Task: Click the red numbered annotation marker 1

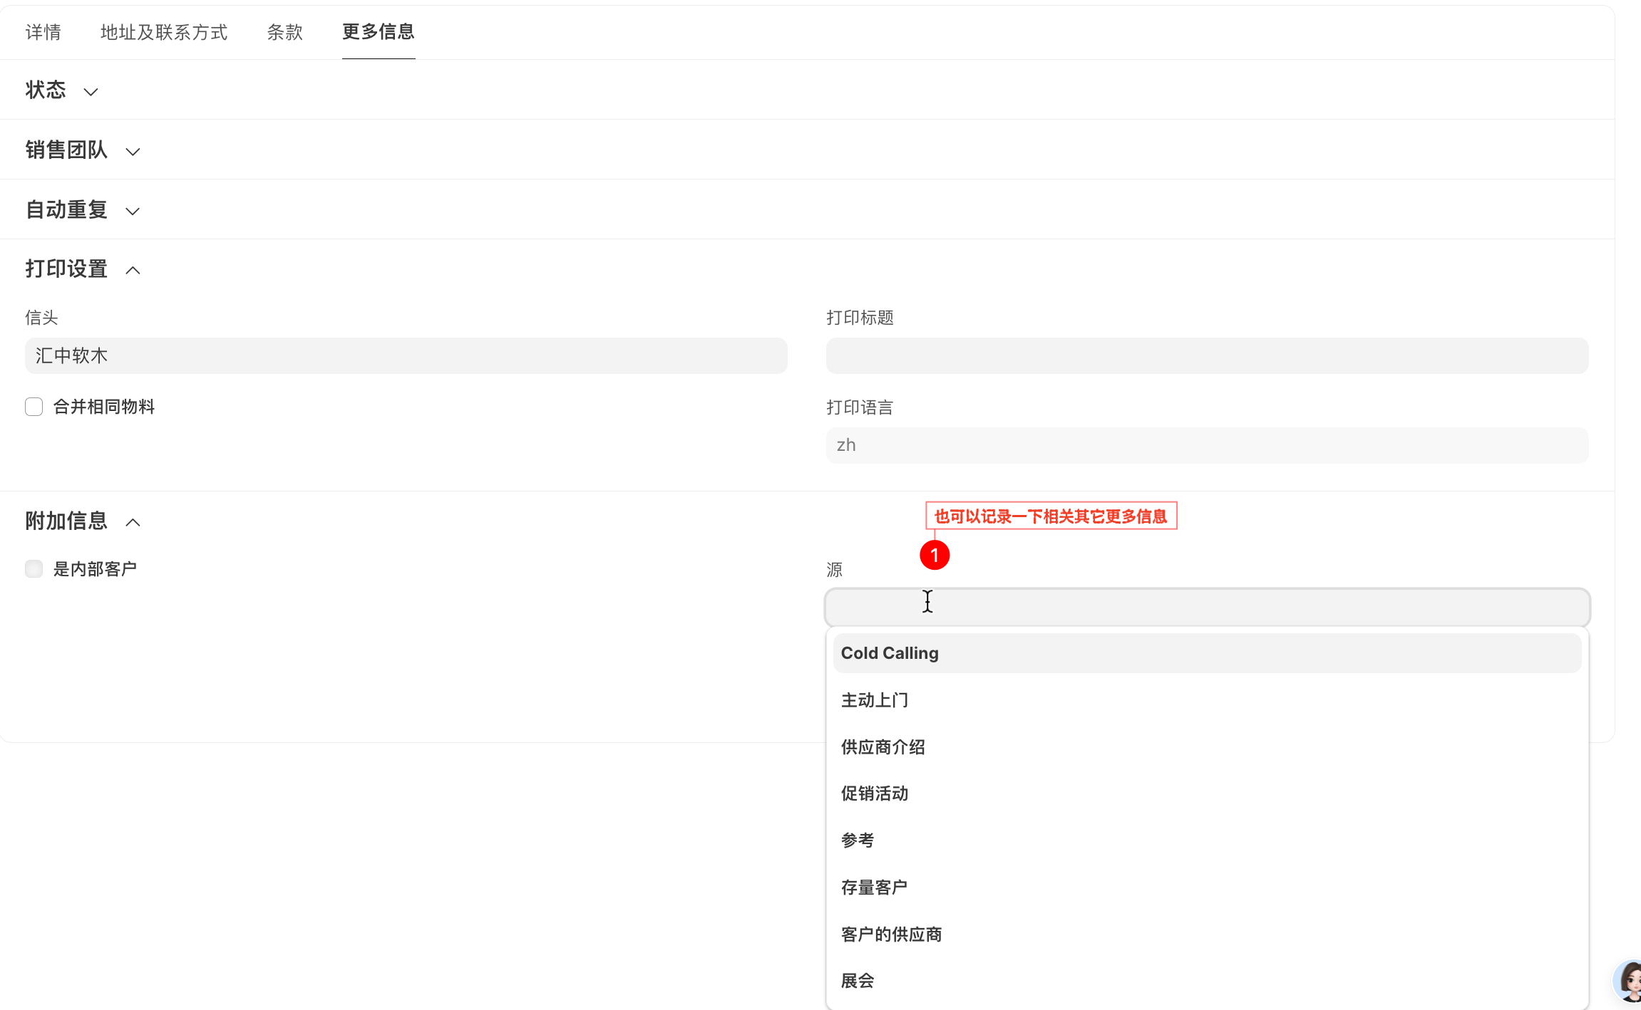Action: (x=934, y=556)
